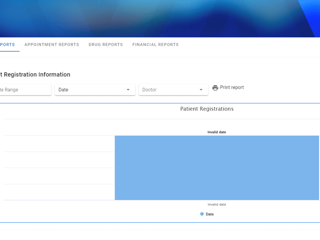Open the Date dropdown
This screenshot has width=320, height=240.
point(95,90)
